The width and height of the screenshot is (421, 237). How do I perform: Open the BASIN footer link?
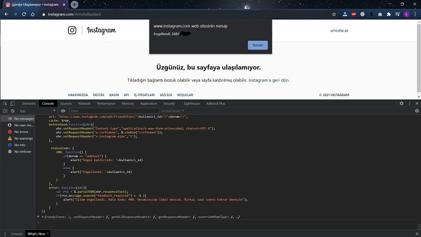point(114,95)
